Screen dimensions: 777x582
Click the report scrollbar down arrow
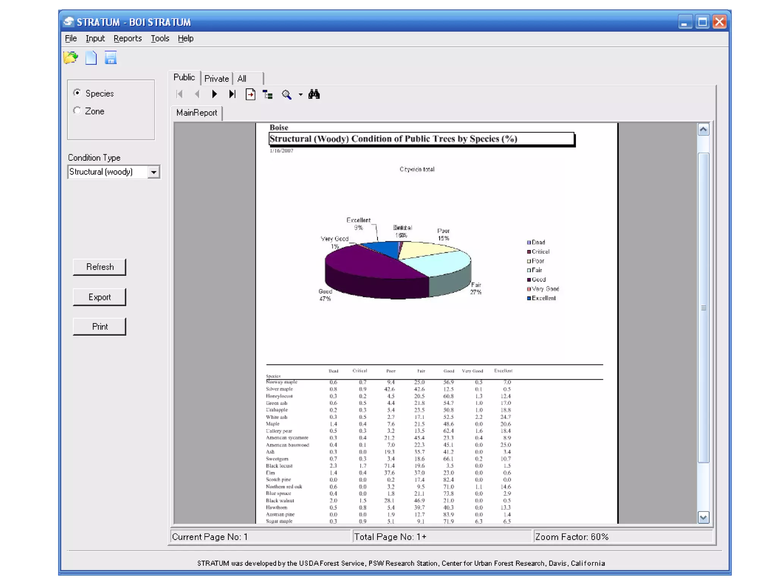click(x=703, y=517)
